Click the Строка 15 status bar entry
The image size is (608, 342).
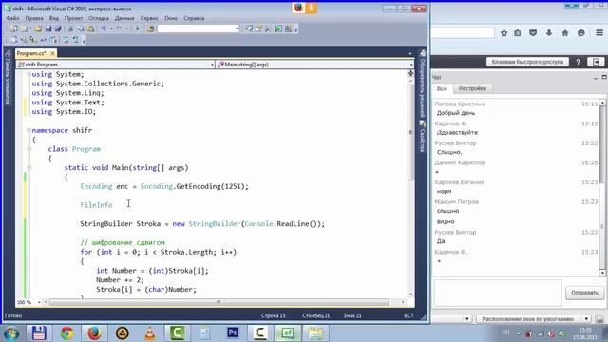coord(273,315)
